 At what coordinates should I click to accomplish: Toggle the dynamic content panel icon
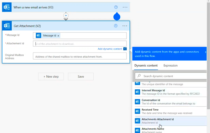point(125,49)
